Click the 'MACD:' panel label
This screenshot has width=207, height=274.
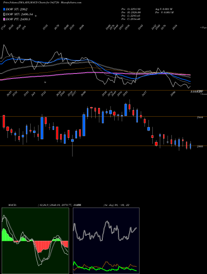[x=12, y=205]
